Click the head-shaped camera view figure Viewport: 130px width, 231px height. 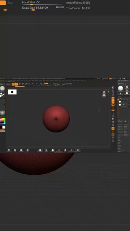(x=104, y=94)
